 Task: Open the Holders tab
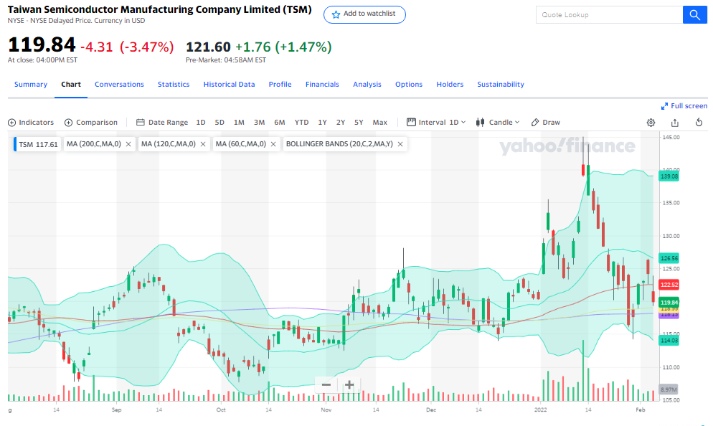450,85
